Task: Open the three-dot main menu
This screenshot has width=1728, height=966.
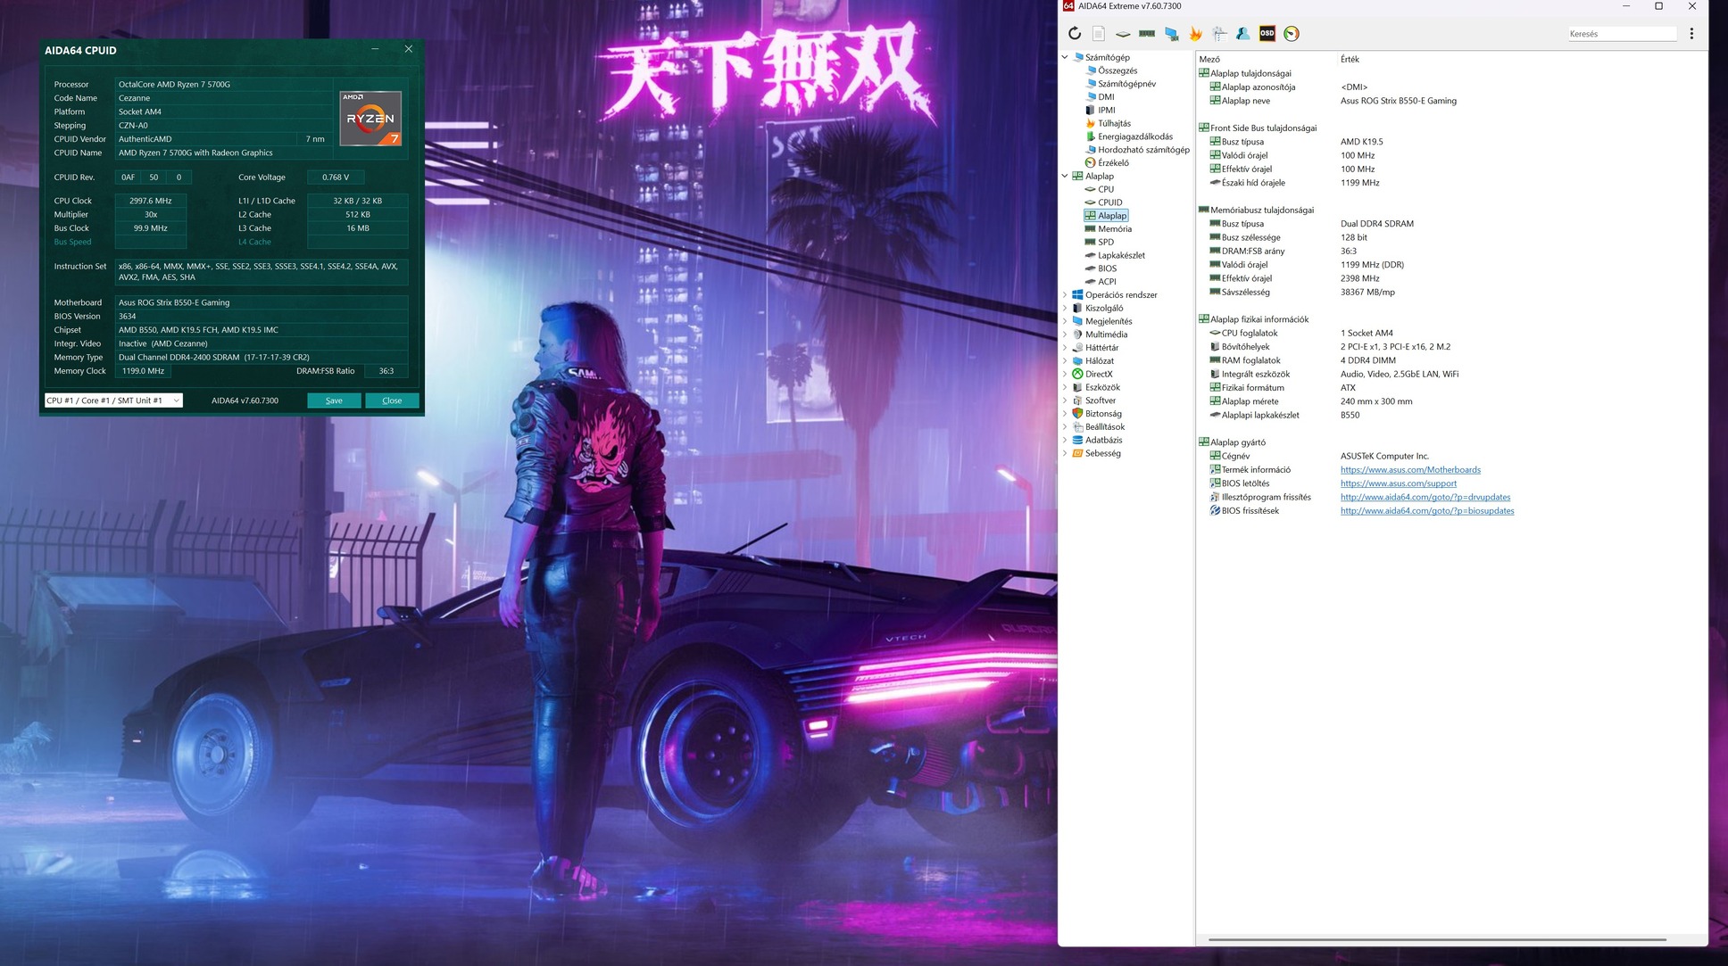Action: [1691, 34]
